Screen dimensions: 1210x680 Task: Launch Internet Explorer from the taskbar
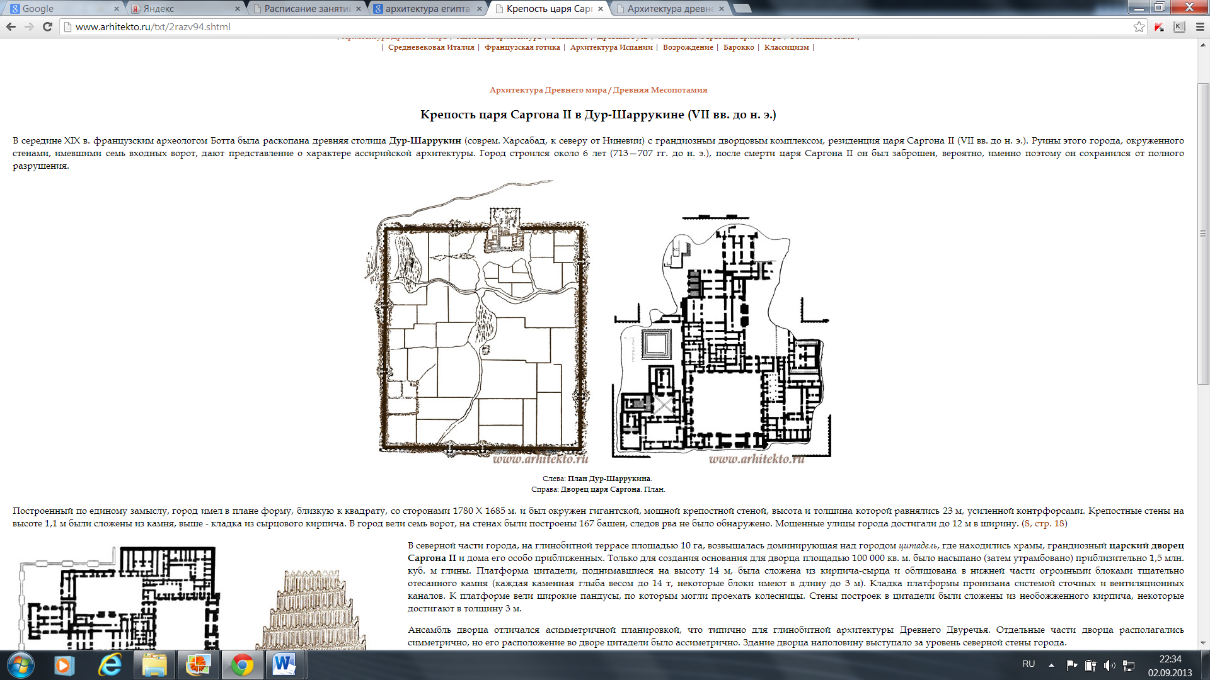(x=110, y=665)
